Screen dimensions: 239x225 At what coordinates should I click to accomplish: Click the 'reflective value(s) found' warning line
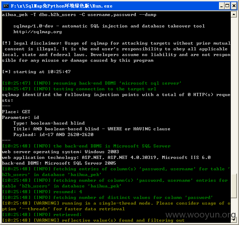pyautogui.click(x=93, y=220)
